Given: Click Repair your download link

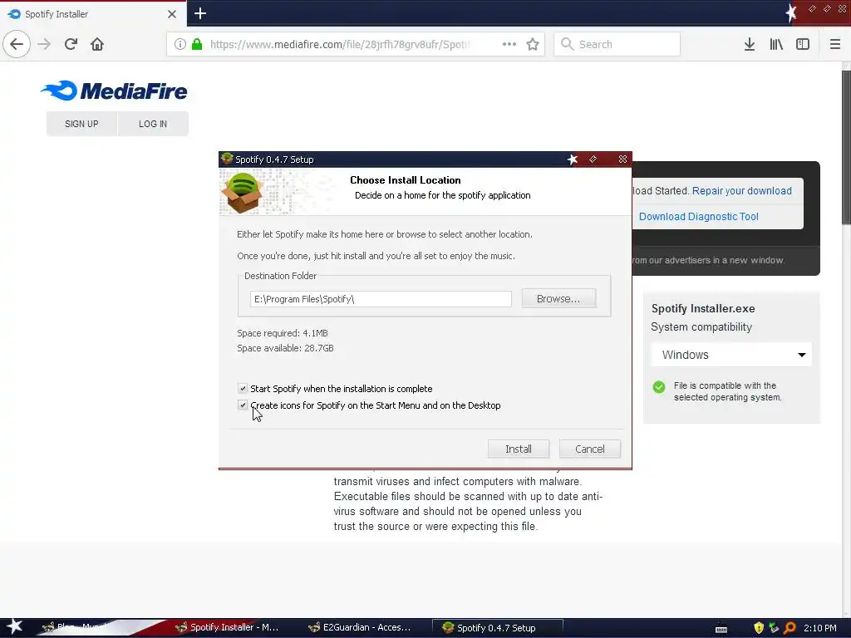Looking at the screenshot, I should pyautogui.click(x=741, y=191).
